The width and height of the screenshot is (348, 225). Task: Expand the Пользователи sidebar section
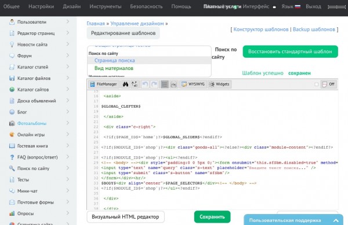[x=68, y=21]
